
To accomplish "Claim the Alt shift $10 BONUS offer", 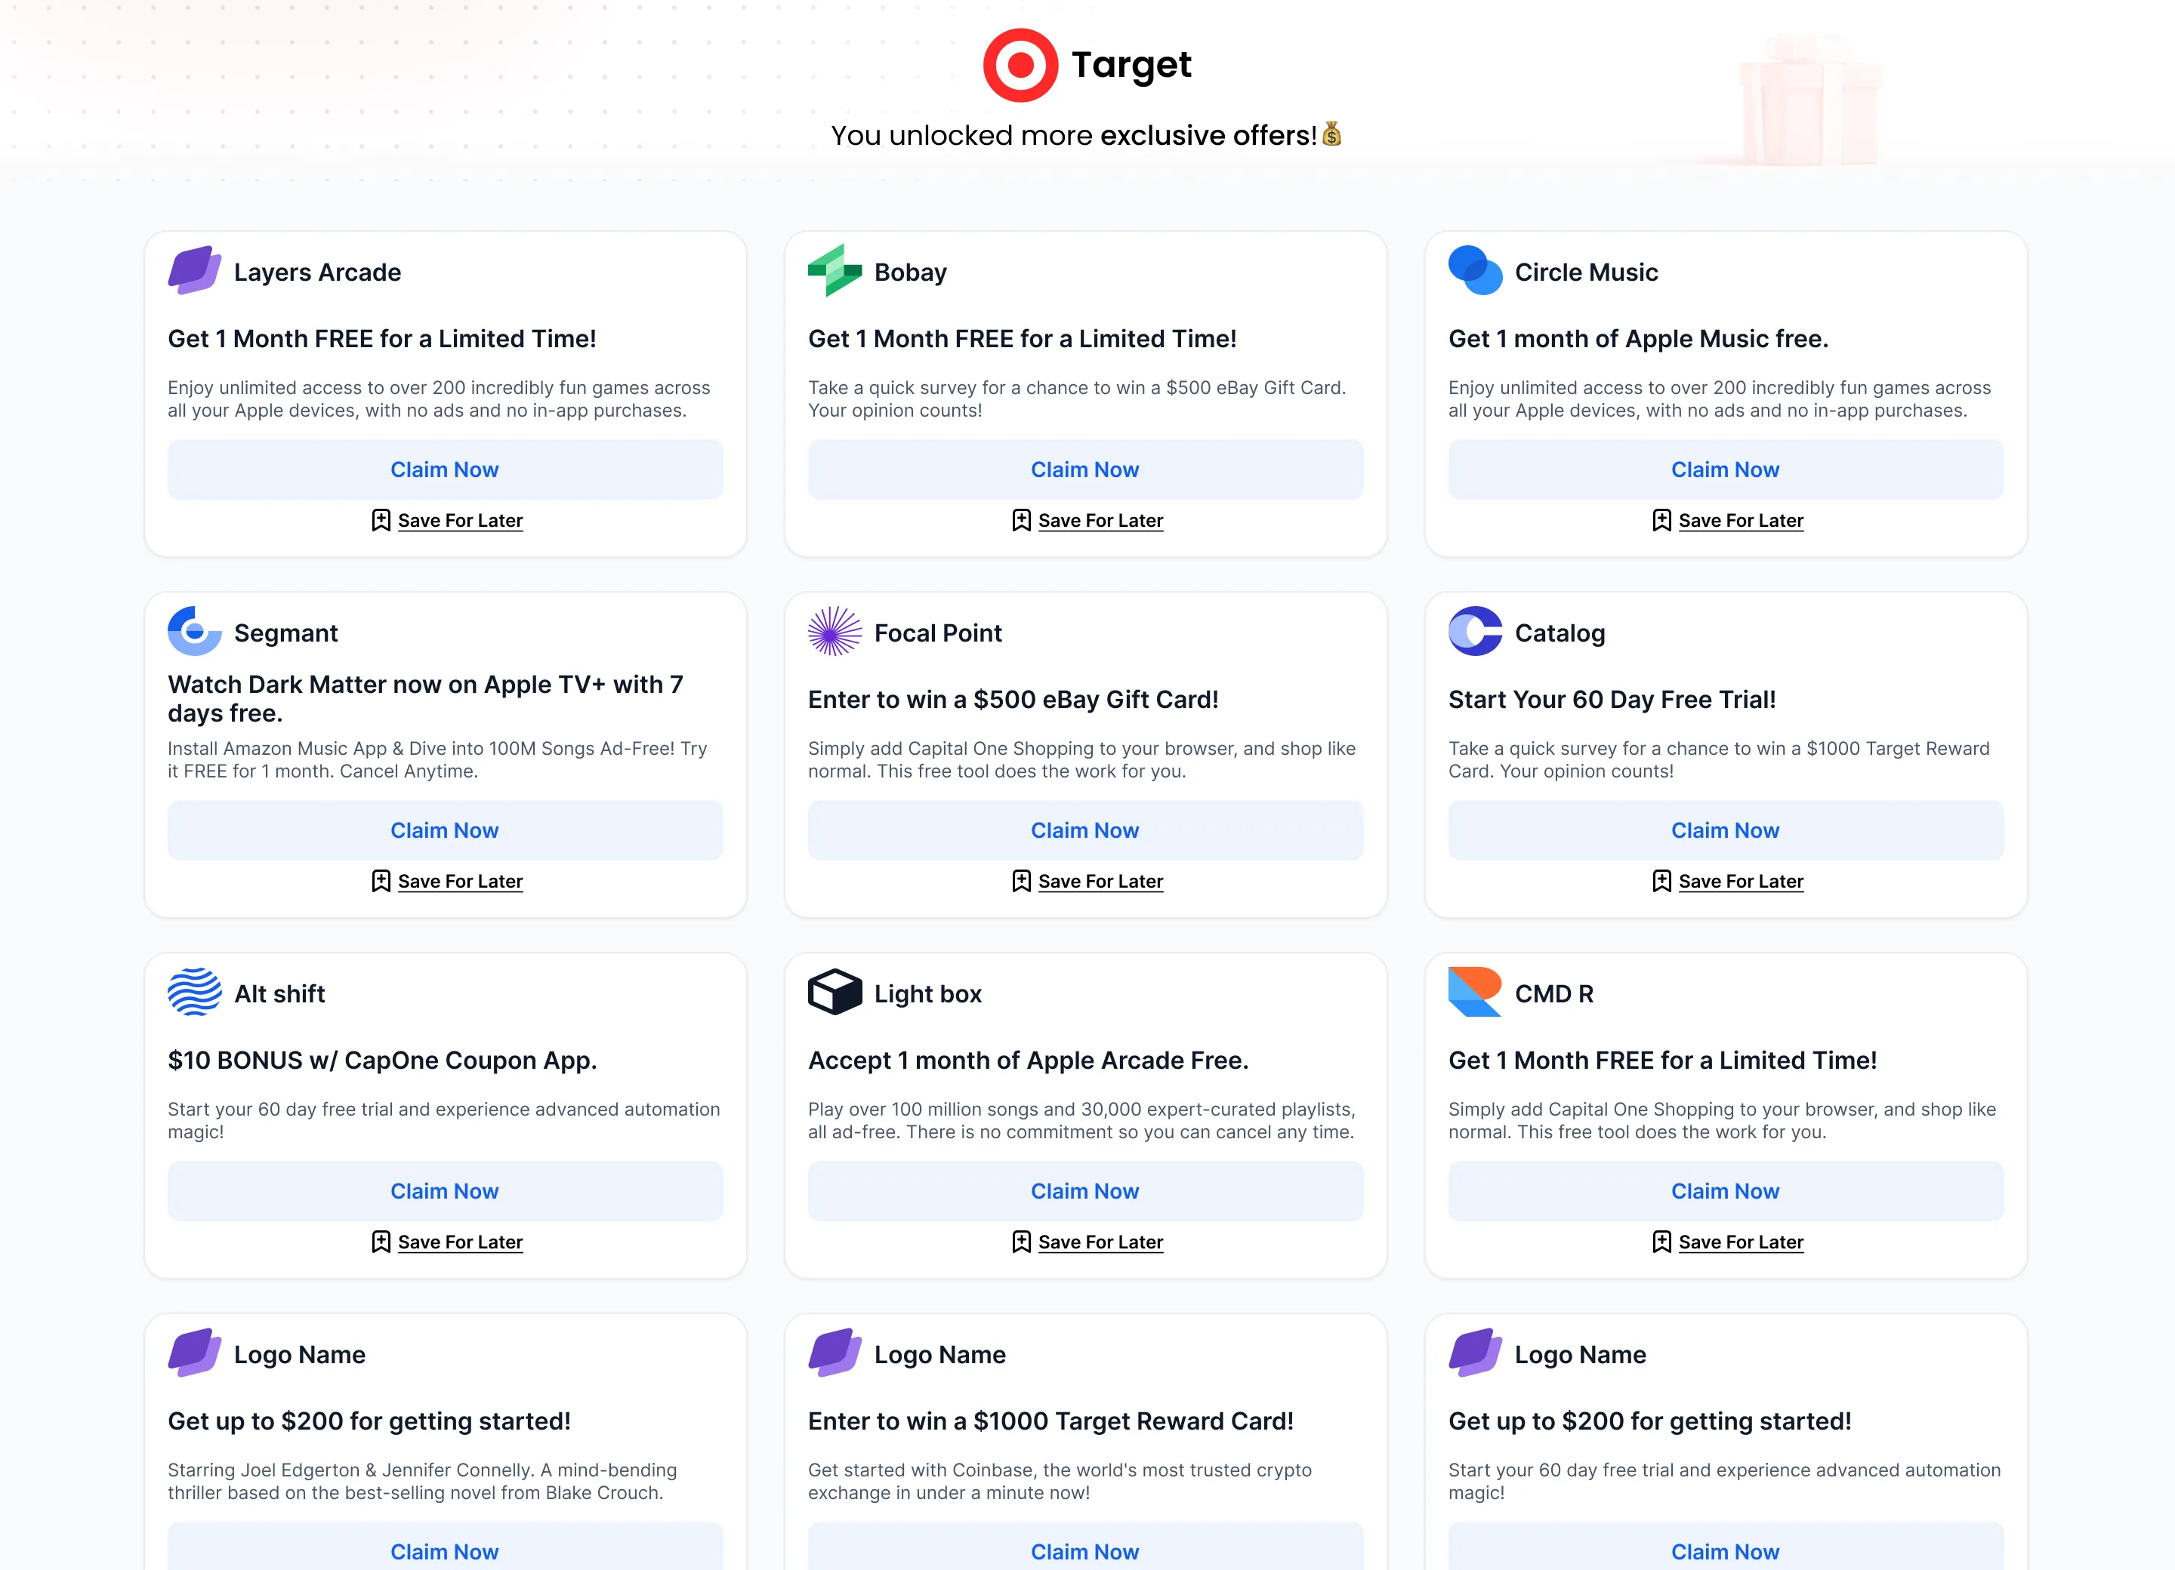I will (x=445, y=1190).
